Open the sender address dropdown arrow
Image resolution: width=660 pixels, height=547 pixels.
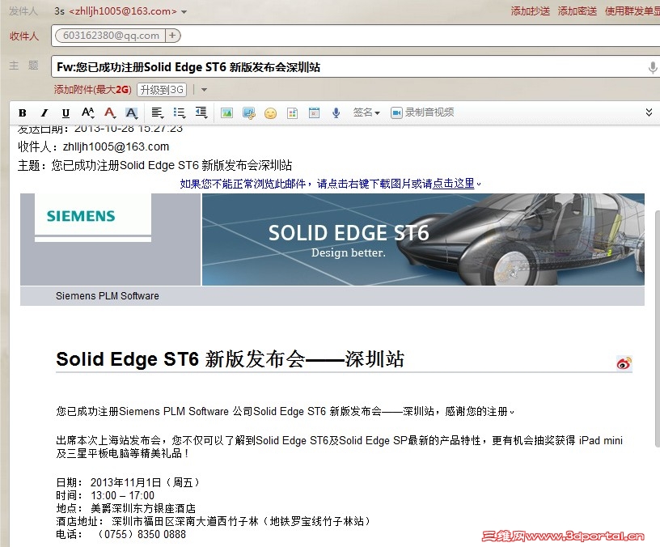[x=184, y=12]
